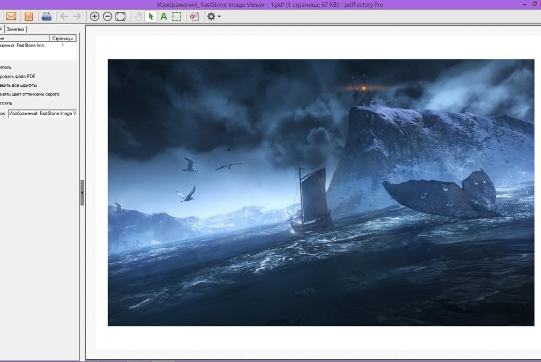The height and width of the screenshot is (362, 541).
Task: Toggle the option ending in 'етлить'
Action: coord(6,104)
